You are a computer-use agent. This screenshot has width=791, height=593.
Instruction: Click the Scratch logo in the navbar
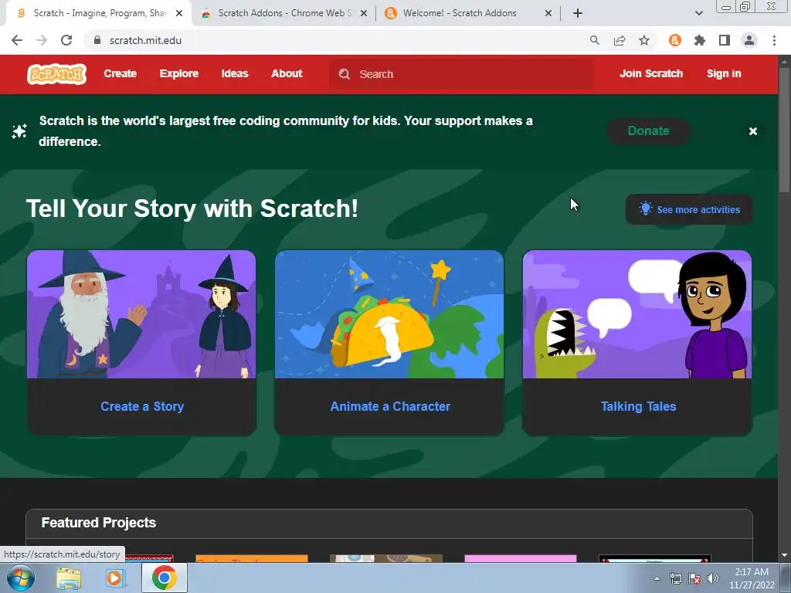(x=56, y=73)
